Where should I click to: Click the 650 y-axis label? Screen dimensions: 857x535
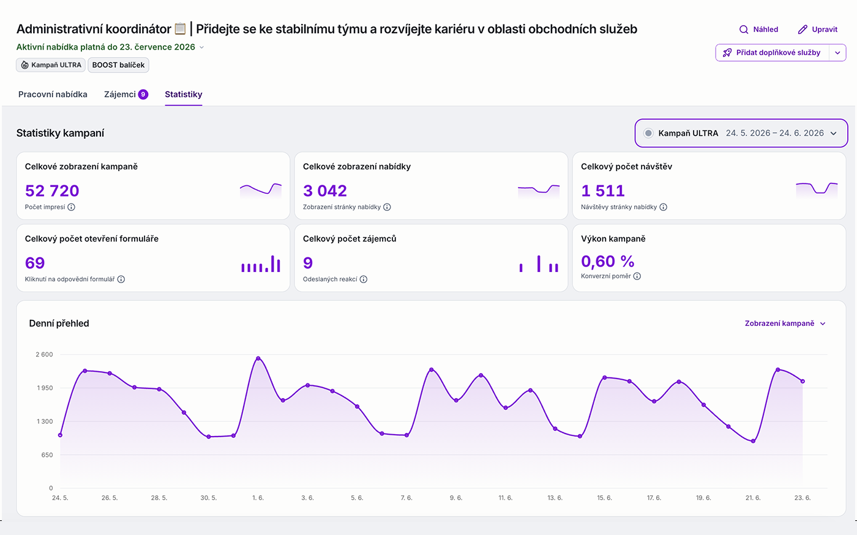click(x=47, y=455)
